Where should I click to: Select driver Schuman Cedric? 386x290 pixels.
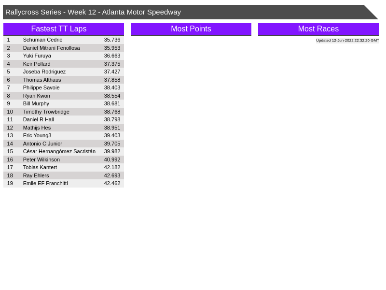(x=42, y=40)
